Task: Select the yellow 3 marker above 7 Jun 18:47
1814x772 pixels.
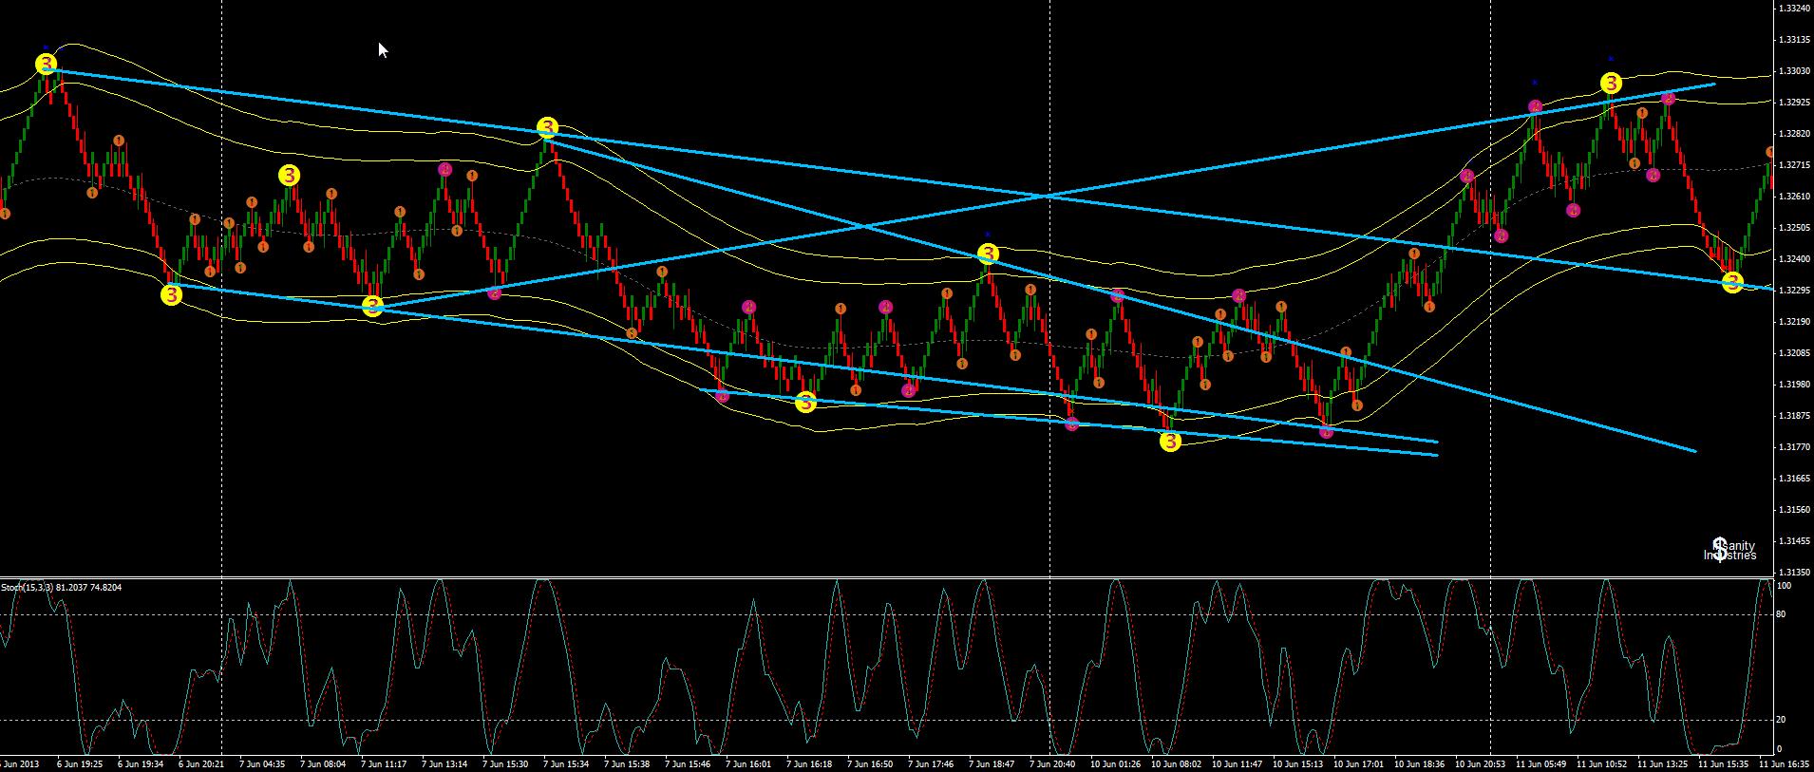Action: tap(988, 254)
